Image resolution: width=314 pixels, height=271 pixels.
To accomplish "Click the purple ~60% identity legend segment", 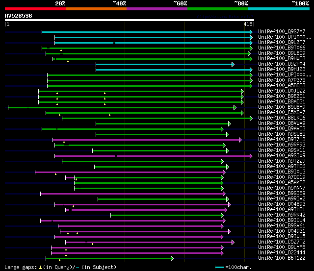I will pos(157,9).
